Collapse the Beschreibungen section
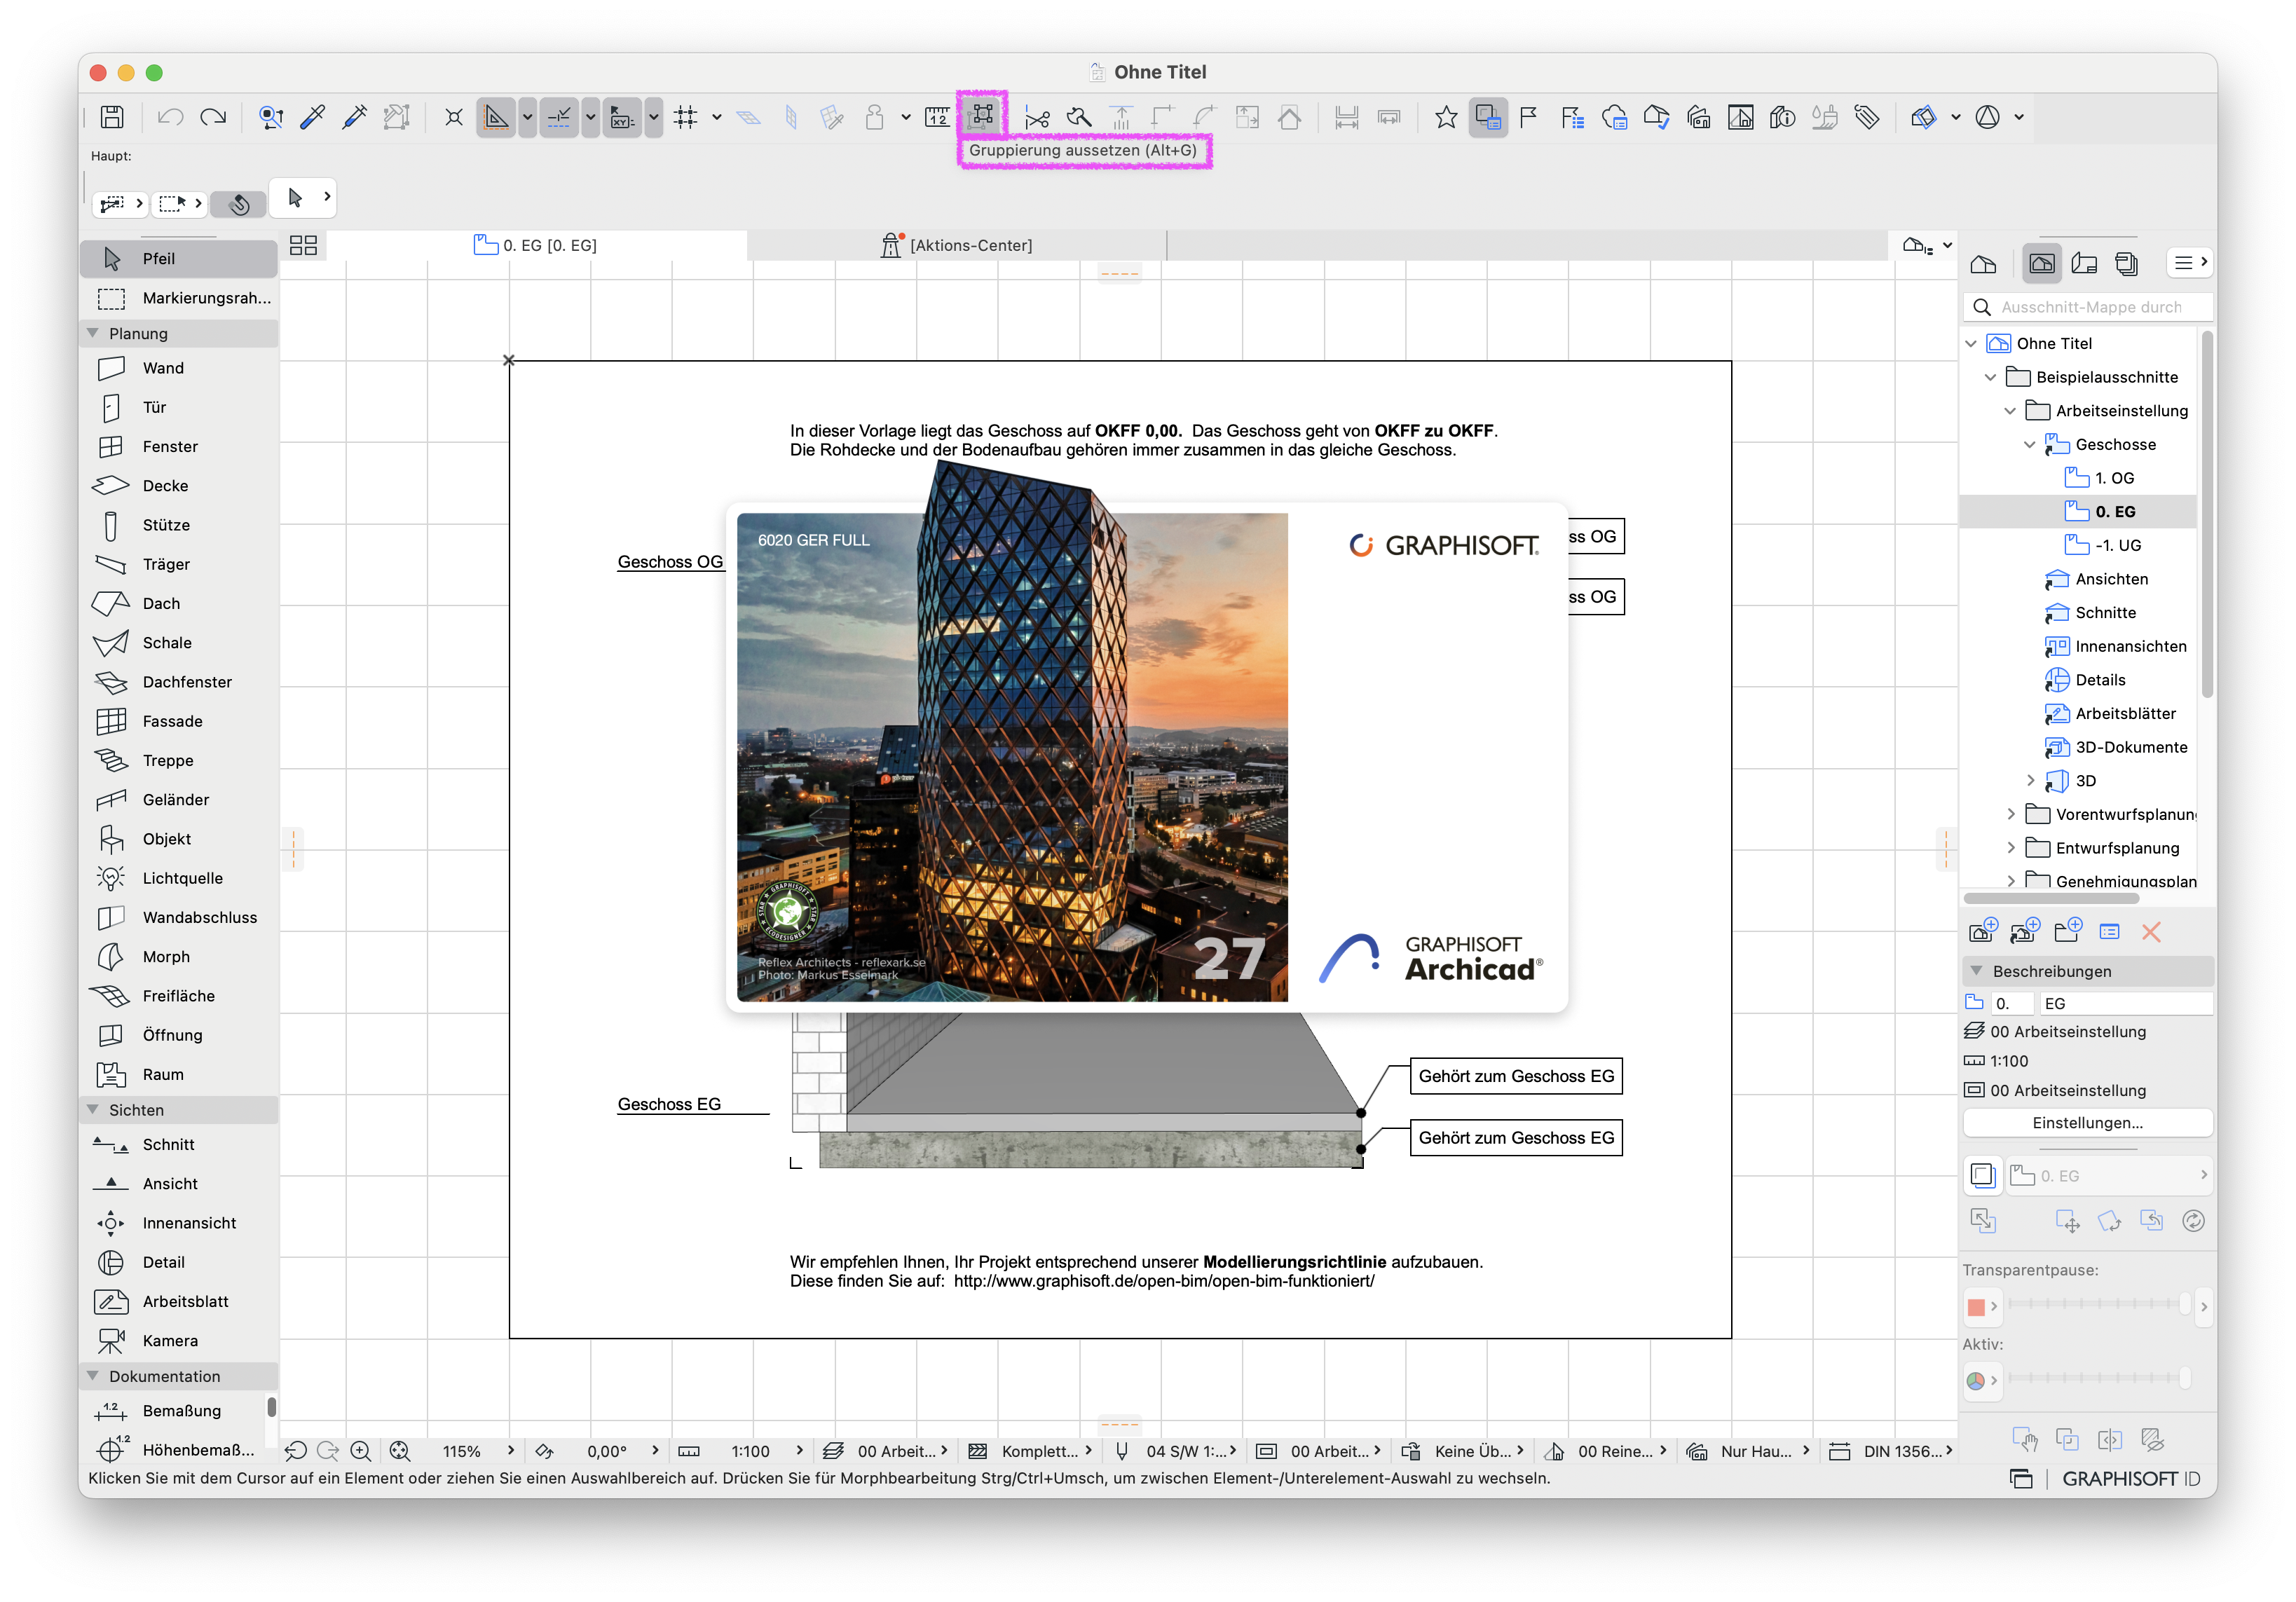Viewport: 2296px width, 1602px height. [1976, 971]
